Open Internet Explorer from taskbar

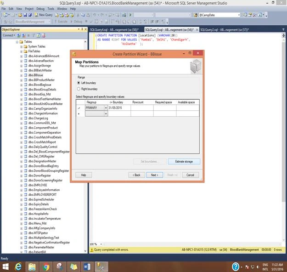pyautogui.click(x=18, y=266)
